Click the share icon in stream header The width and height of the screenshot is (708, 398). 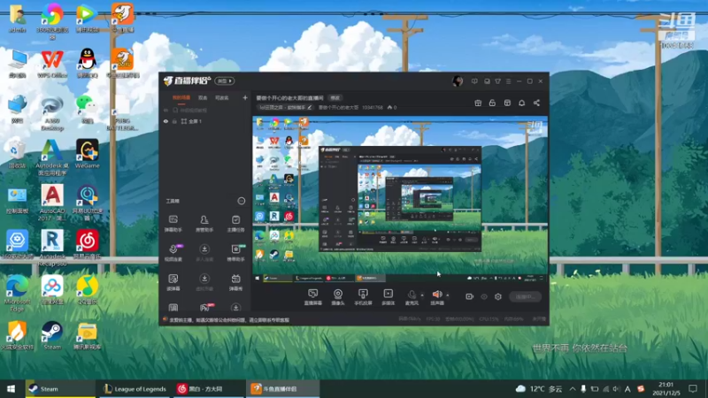(536, 103)
